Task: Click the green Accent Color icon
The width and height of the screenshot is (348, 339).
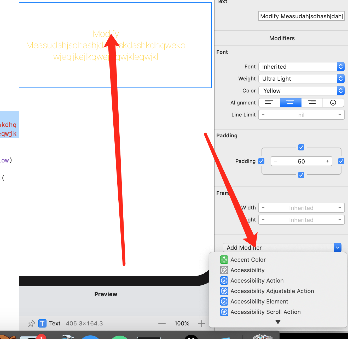Action: [x=224, y=260]
